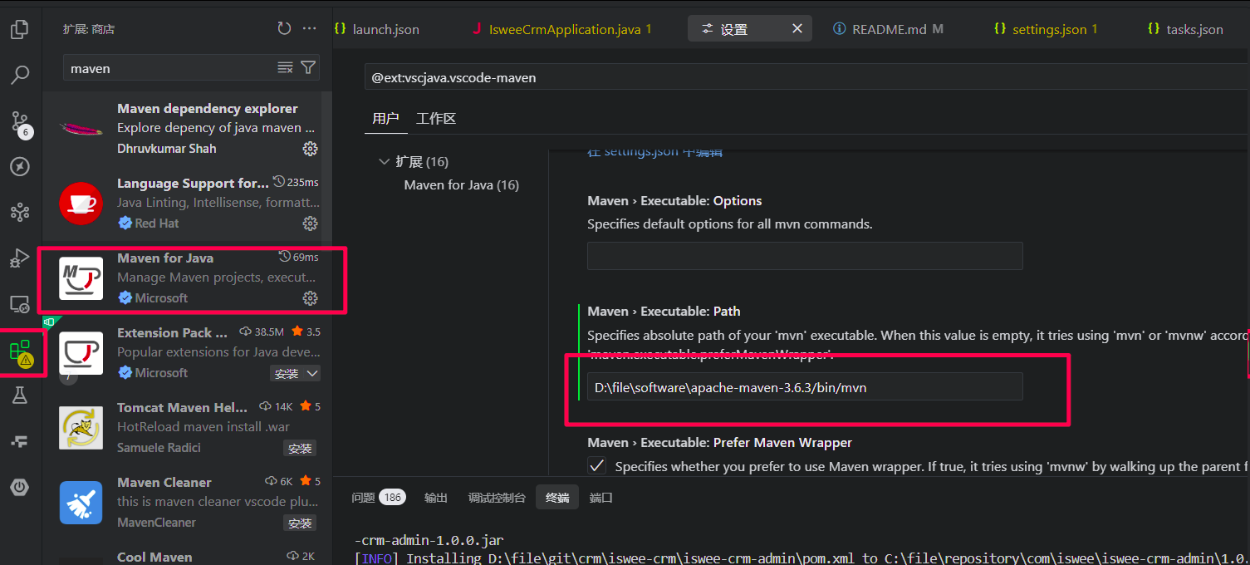The width and height of the screenshot is (1250, 565).
Task: Open the Explorer view in activity bar
Action: click(20, 30)
